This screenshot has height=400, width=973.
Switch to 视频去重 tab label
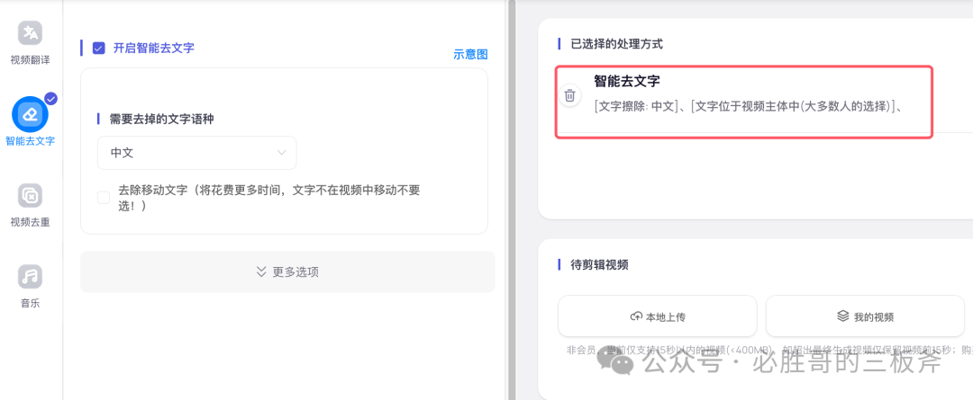click(x=30, y=222)
